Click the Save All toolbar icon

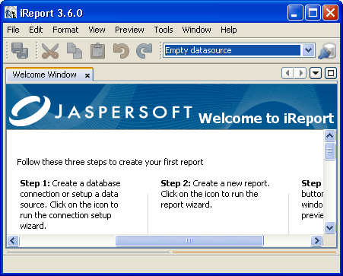tap(20, 50)
